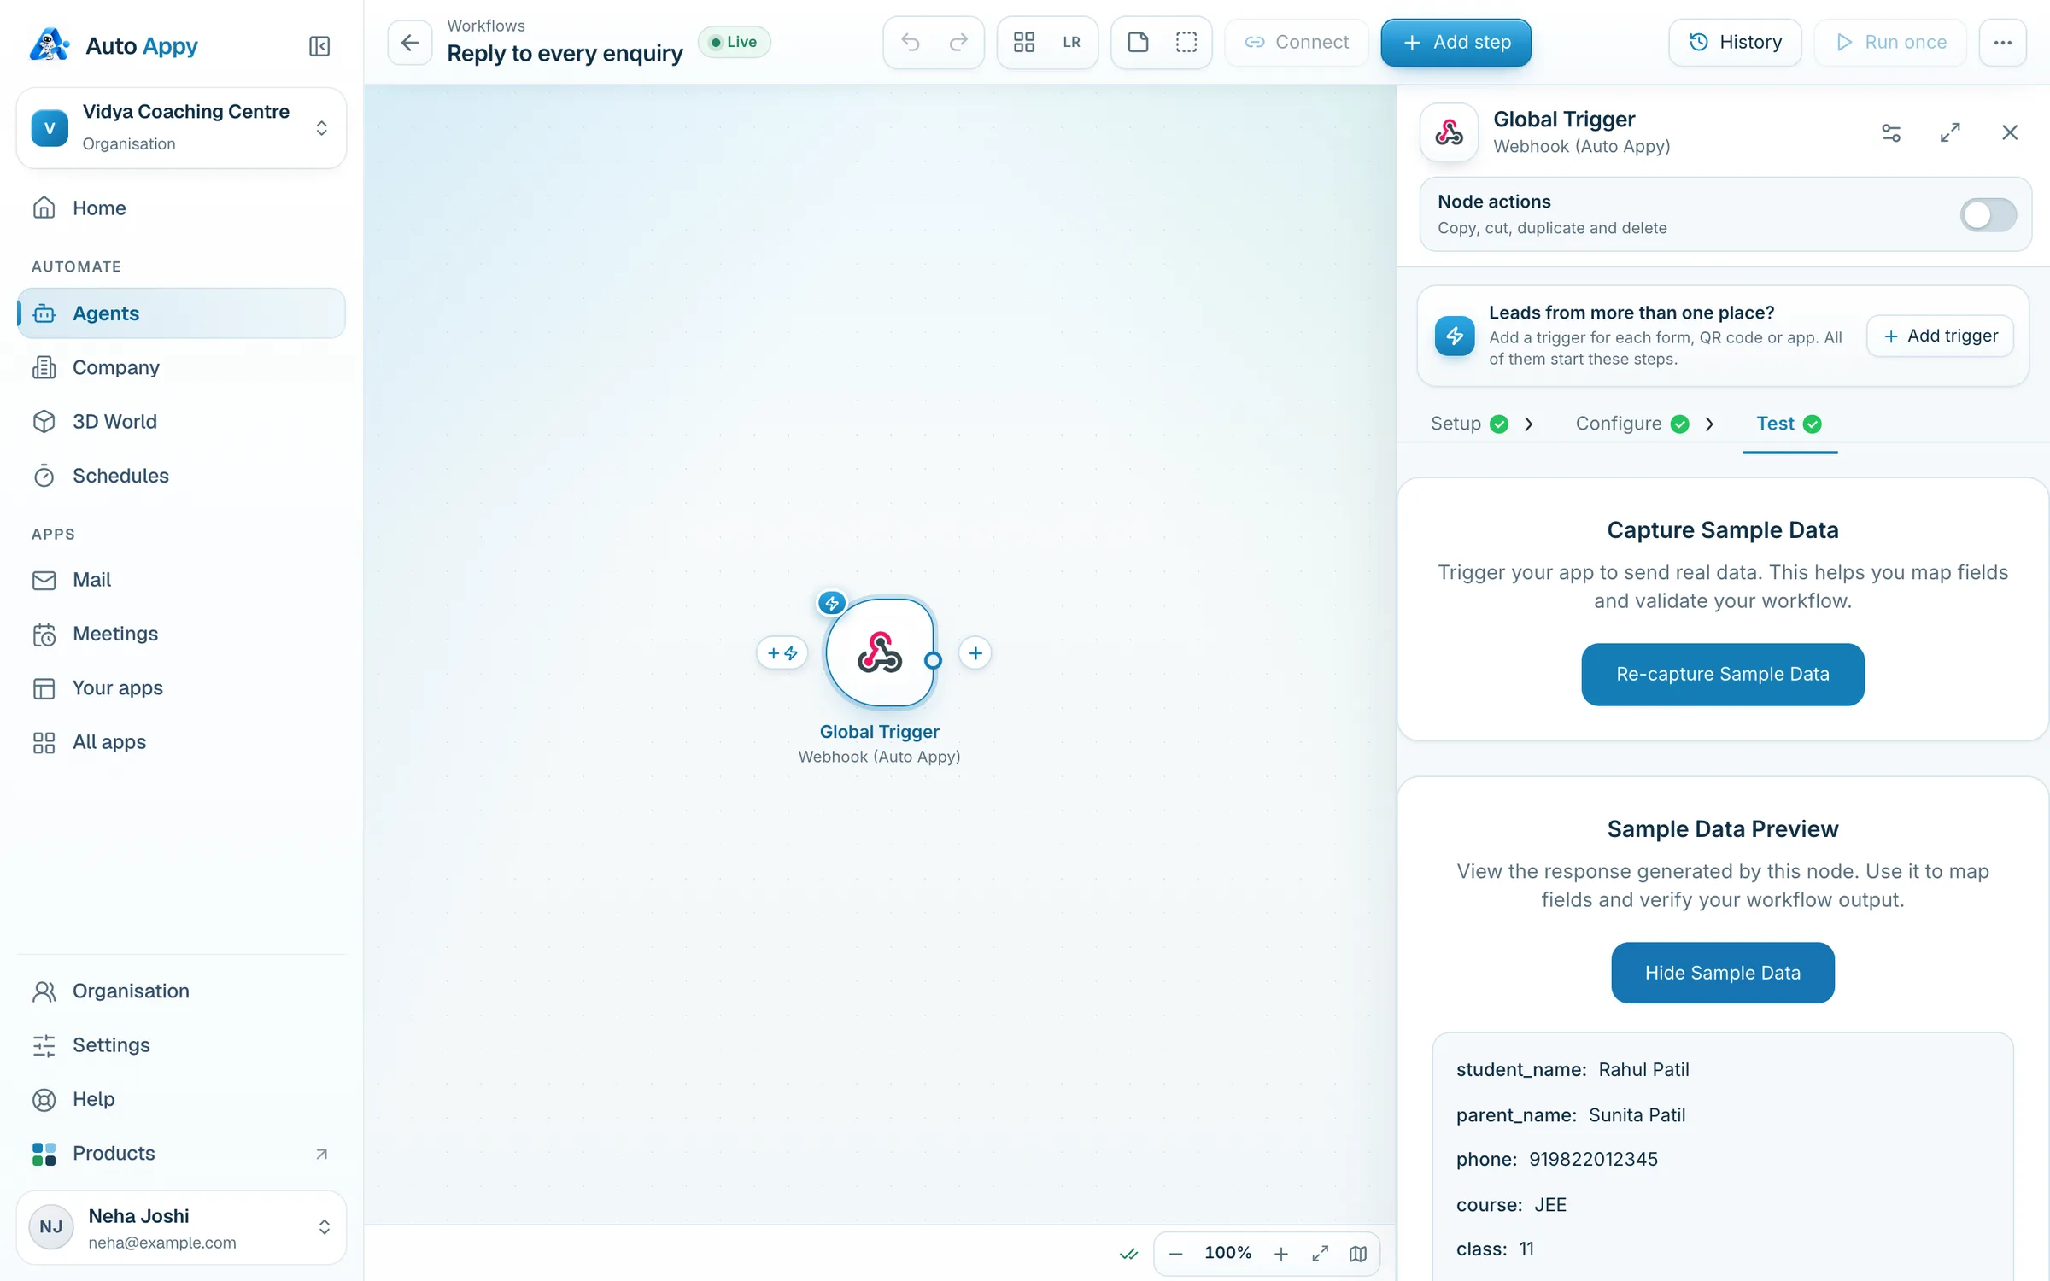This screenshot has height=1281, width=2050.
Task: Click the Live status badge
Action: [x=735, y=42]
